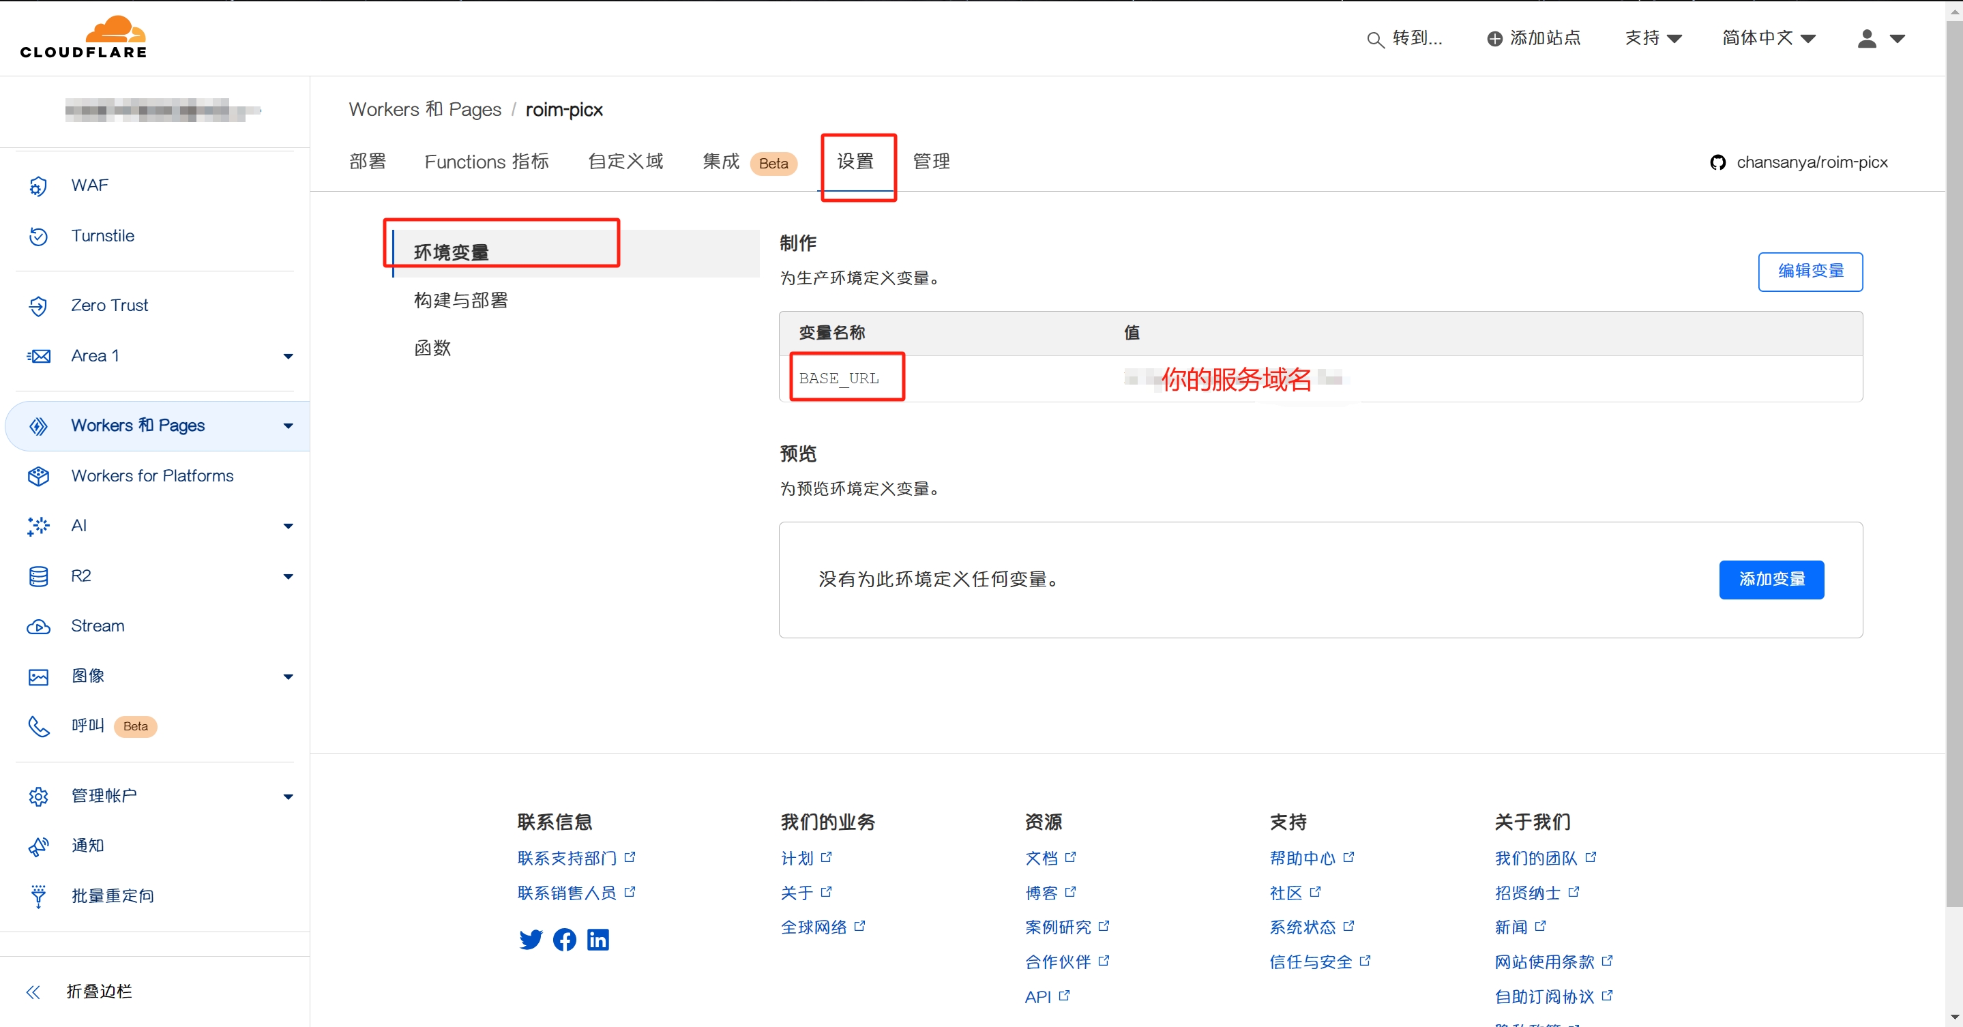Click 折叠边栏 label
Image resolution: width=1963 pixels, height=1027 pixels.
click(99, 991)
